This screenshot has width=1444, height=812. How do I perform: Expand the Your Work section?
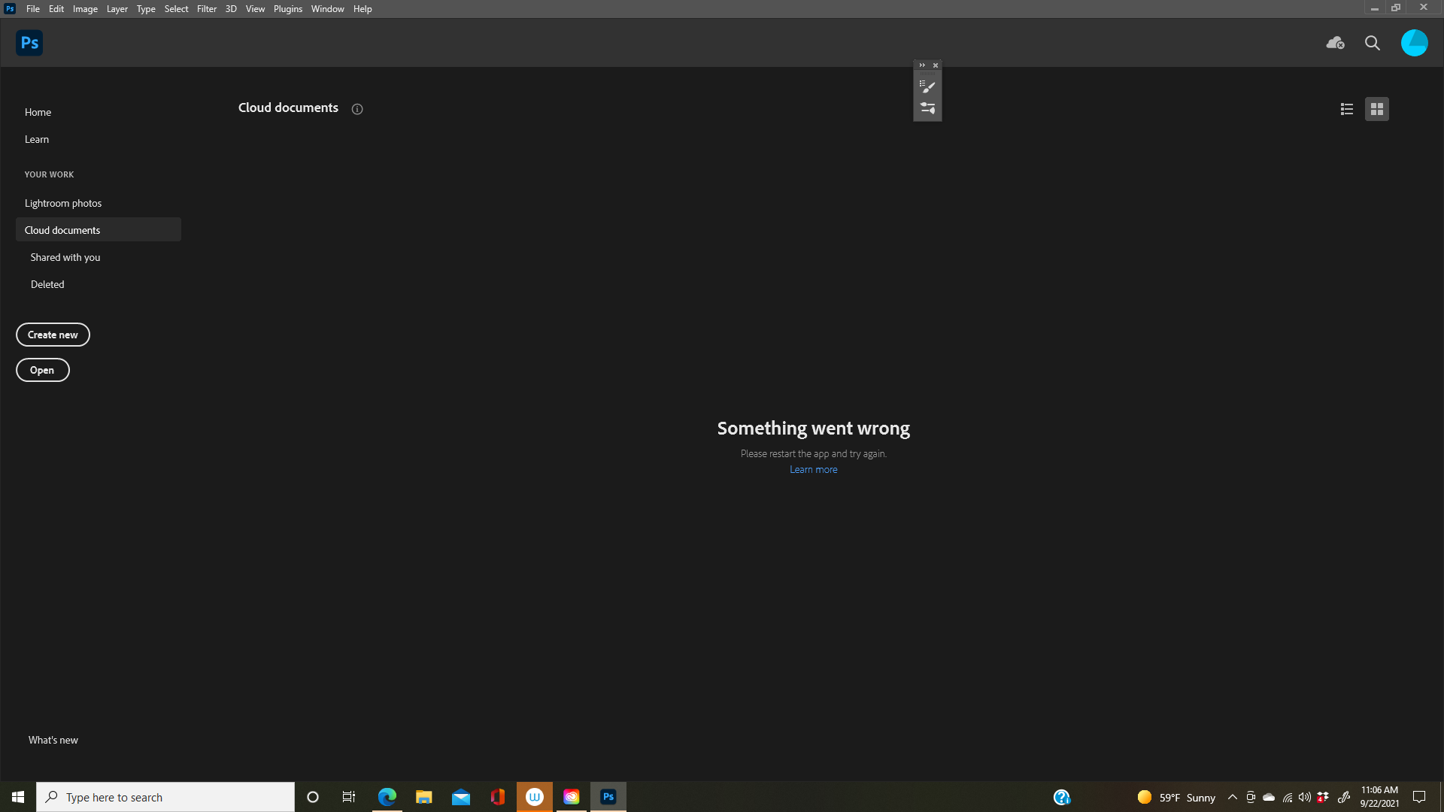[50, 174]
